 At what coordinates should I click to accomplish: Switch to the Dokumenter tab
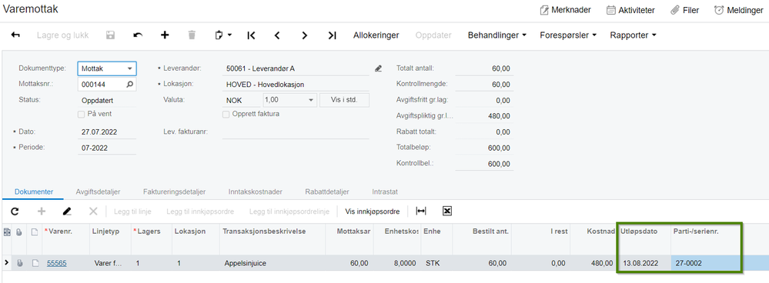[33, 192]
